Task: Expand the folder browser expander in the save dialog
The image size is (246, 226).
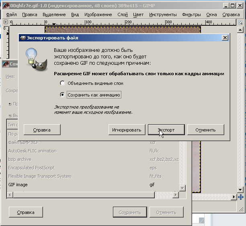Action: (10, 104)
